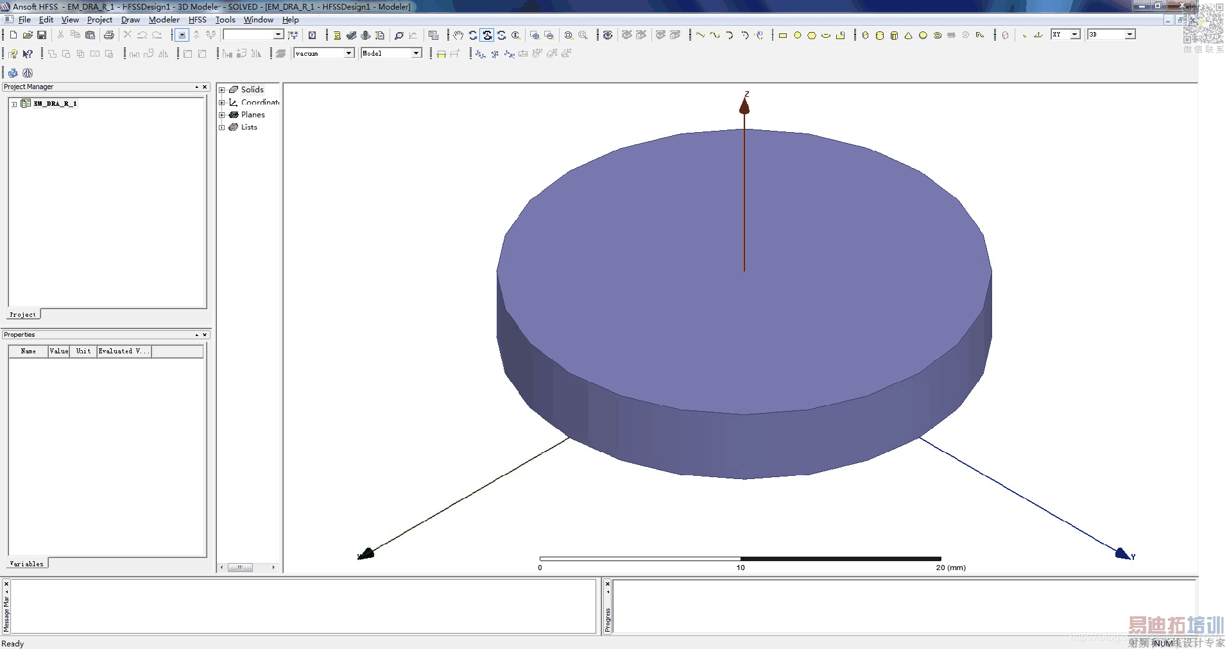Select the Draw Ellipse tool
The image size is (1227, 649).
click(826, 35)
